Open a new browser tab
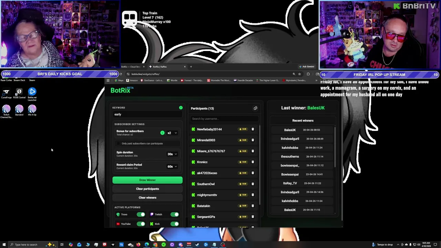Viewport: 441px width, 248px height. point(191,66)
